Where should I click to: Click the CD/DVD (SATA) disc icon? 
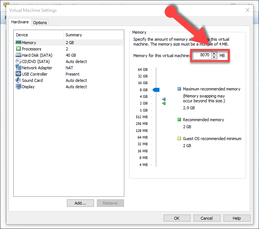tap(18, 62)
